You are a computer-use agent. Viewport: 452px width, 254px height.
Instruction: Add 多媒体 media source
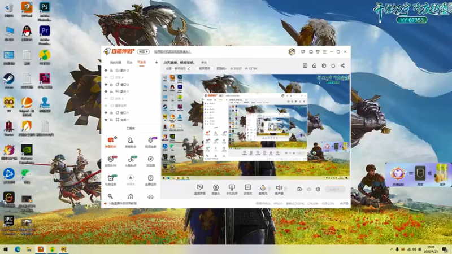click(x=248, y=190)
